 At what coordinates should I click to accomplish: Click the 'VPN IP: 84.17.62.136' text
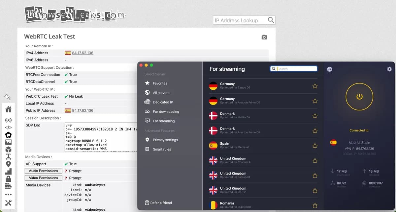(359, 149)
